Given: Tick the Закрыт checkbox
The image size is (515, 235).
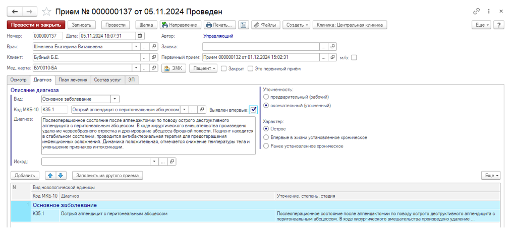Looking at the screenshot, I should [x=223, y=68].
